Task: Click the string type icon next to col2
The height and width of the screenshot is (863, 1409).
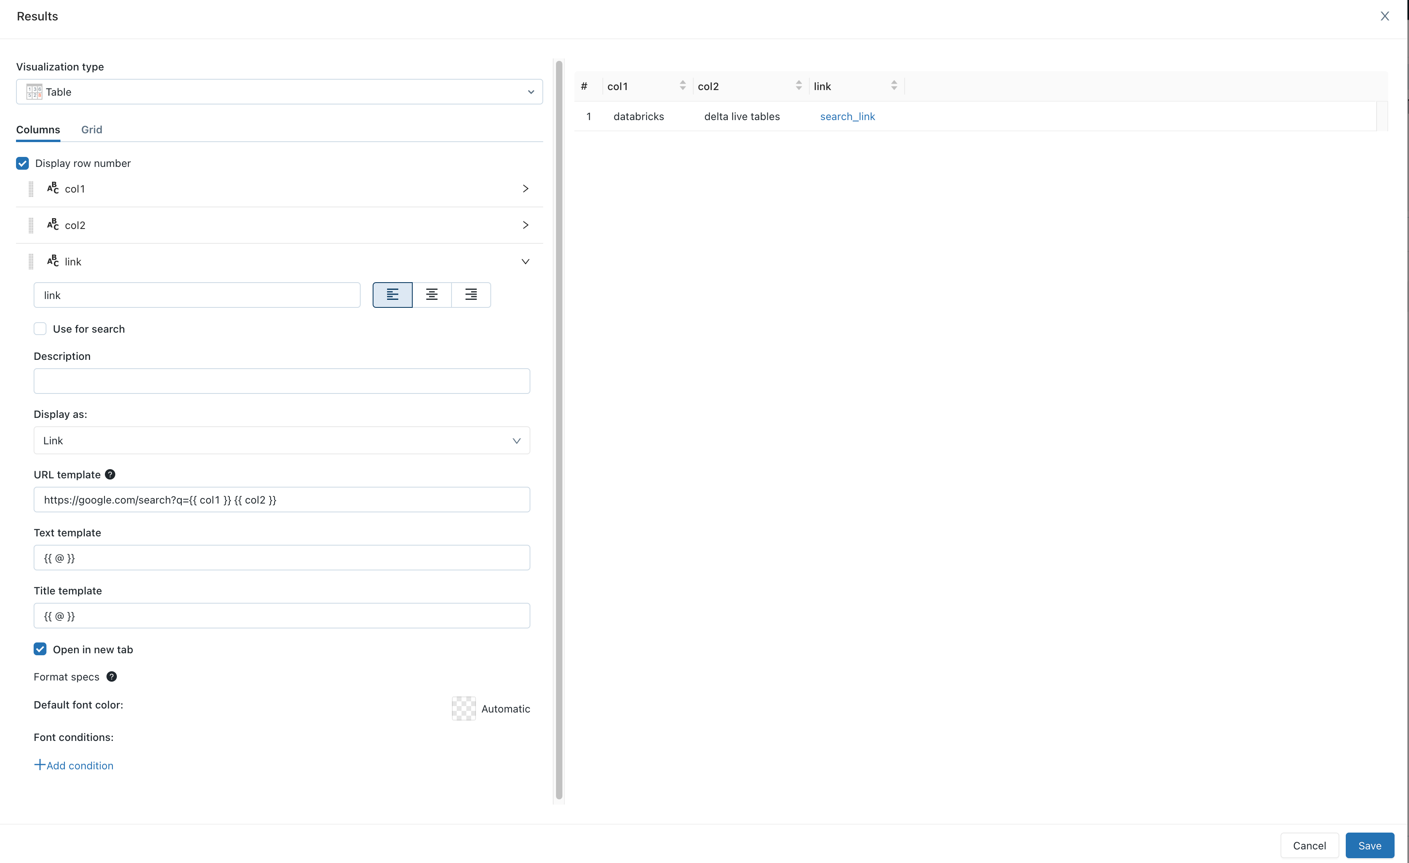Action: (x=53, y=224)
